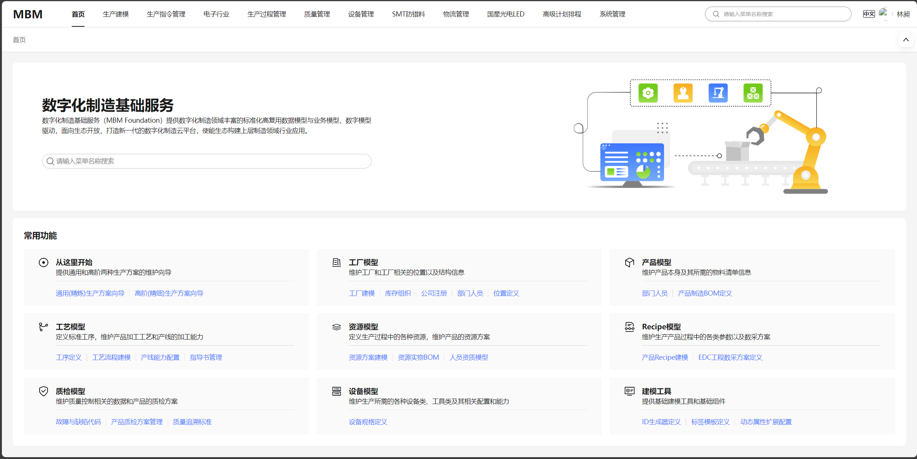Click the 产品Recipe建模 link
This screenshot has height=459, width=917.
[x=665, y=357]
